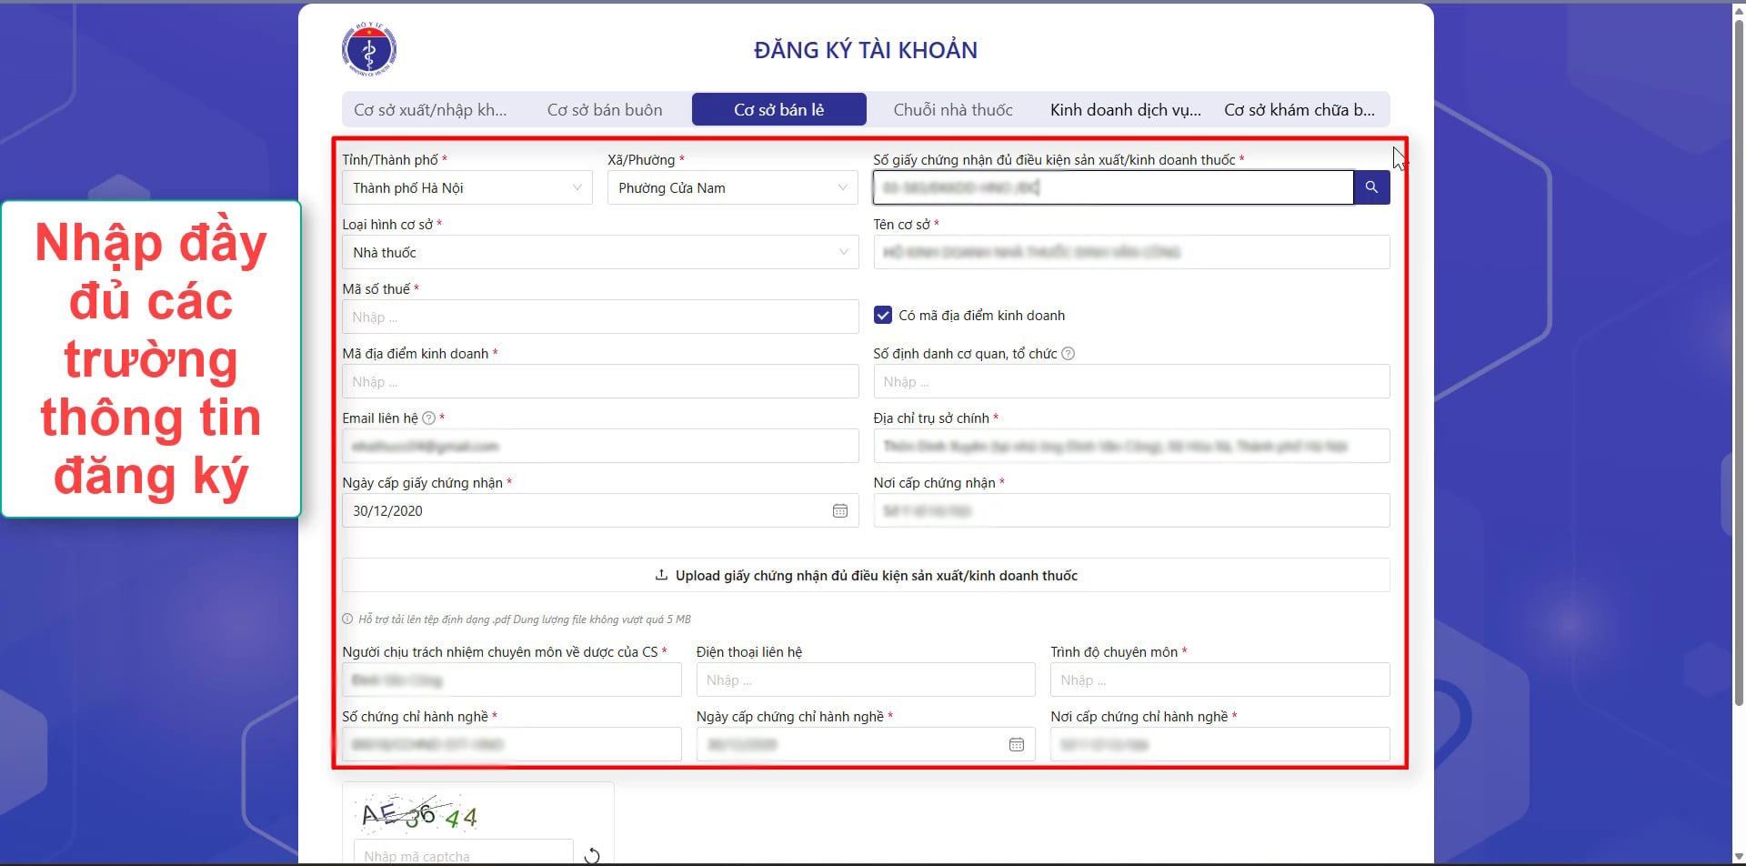Click the upload icon for certificate file

[661, 576]
